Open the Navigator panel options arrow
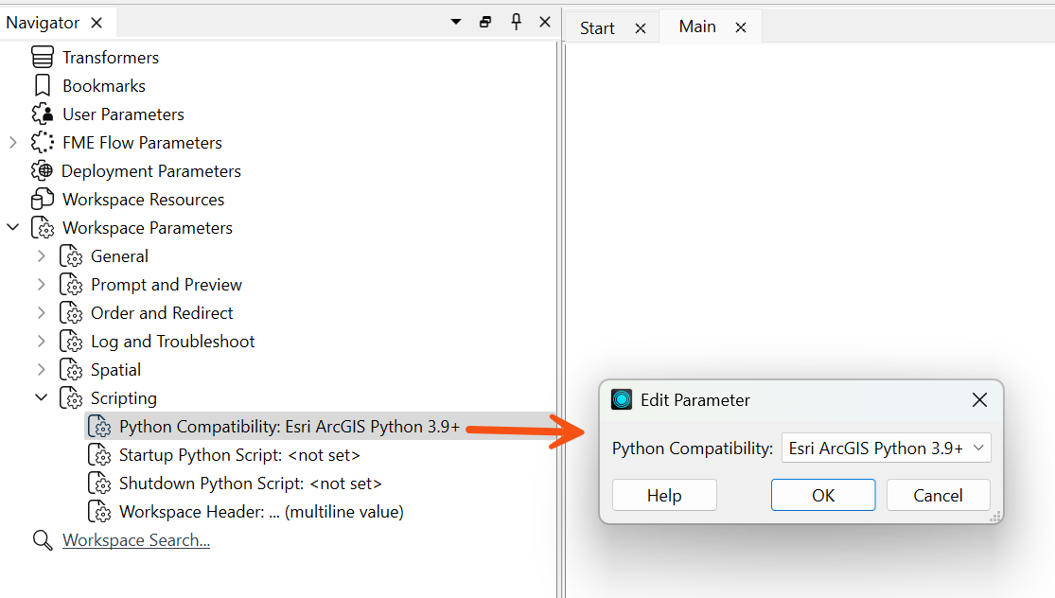The width and height of the screenshot is (1055, 598). pos(456,23)
